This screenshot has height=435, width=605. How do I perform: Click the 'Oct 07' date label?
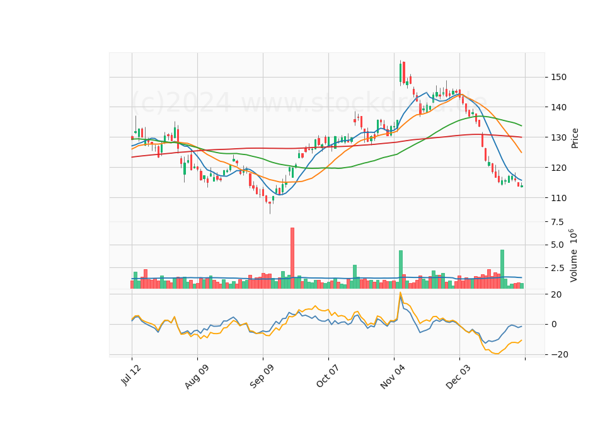[x=328, y=376]
